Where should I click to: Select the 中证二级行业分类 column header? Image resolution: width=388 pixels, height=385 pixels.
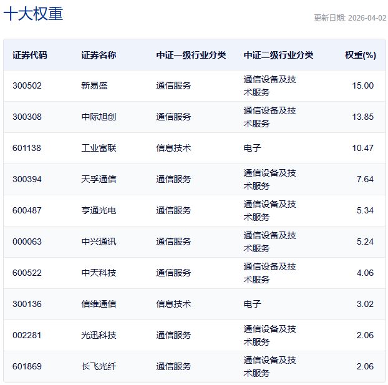click(278, 55)
